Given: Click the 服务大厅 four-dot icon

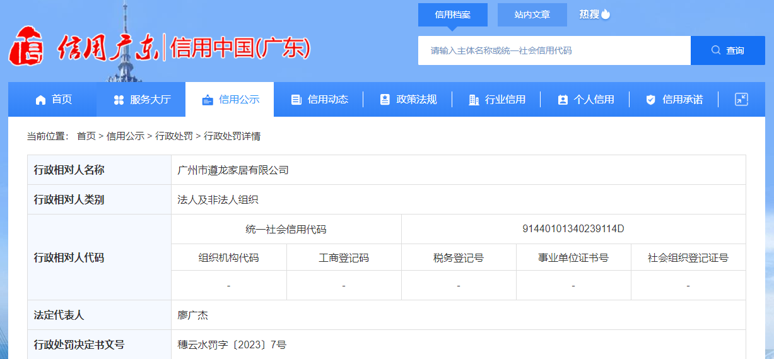Looking at the screenshot, I should [x=119, y=100].
